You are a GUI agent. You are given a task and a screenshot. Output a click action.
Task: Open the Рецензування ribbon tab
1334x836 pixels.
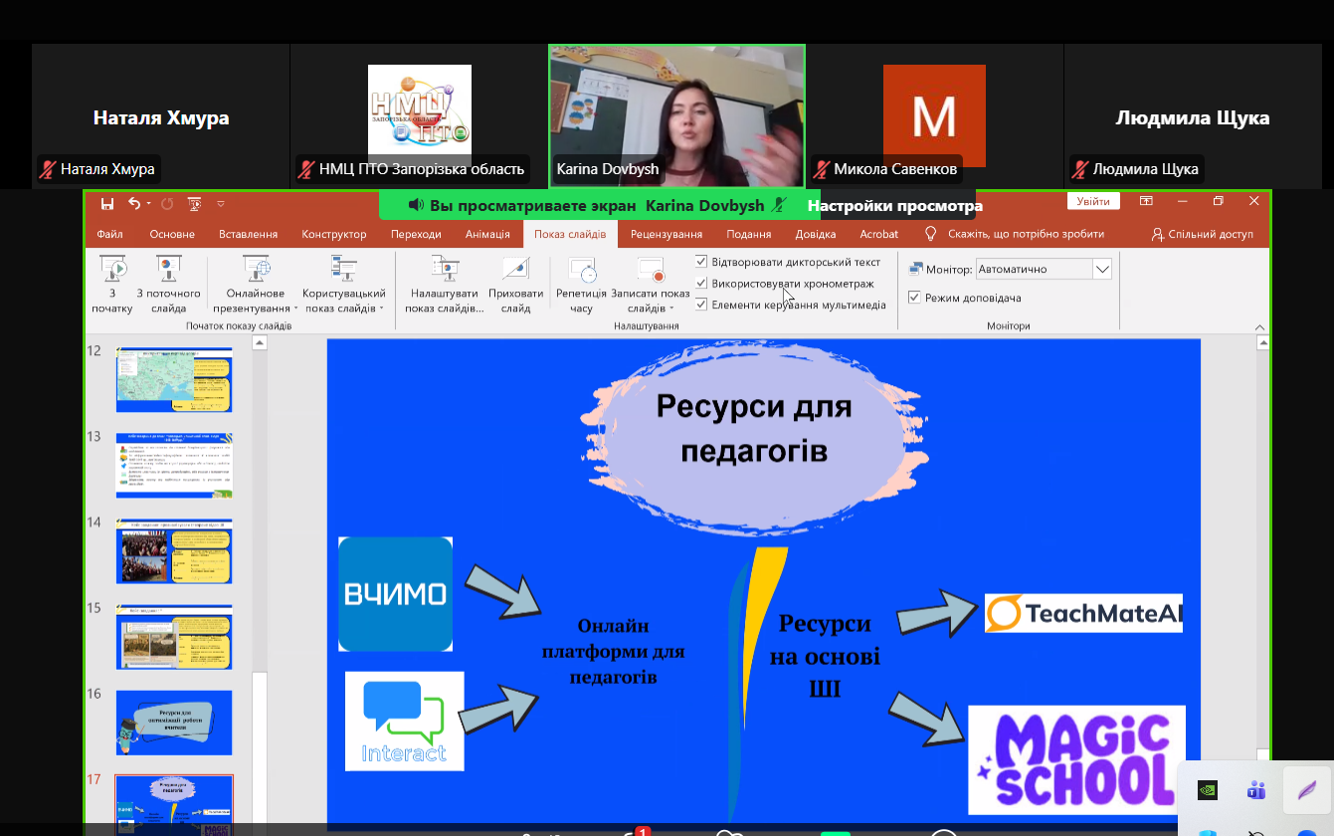[x=666, y=234]
